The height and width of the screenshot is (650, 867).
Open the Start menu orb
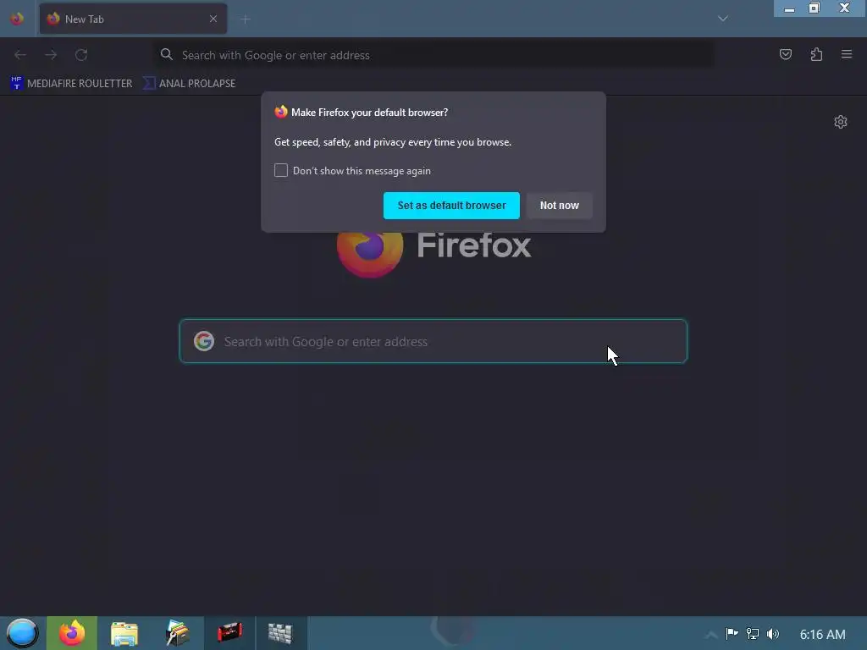[x=23, y=633]
